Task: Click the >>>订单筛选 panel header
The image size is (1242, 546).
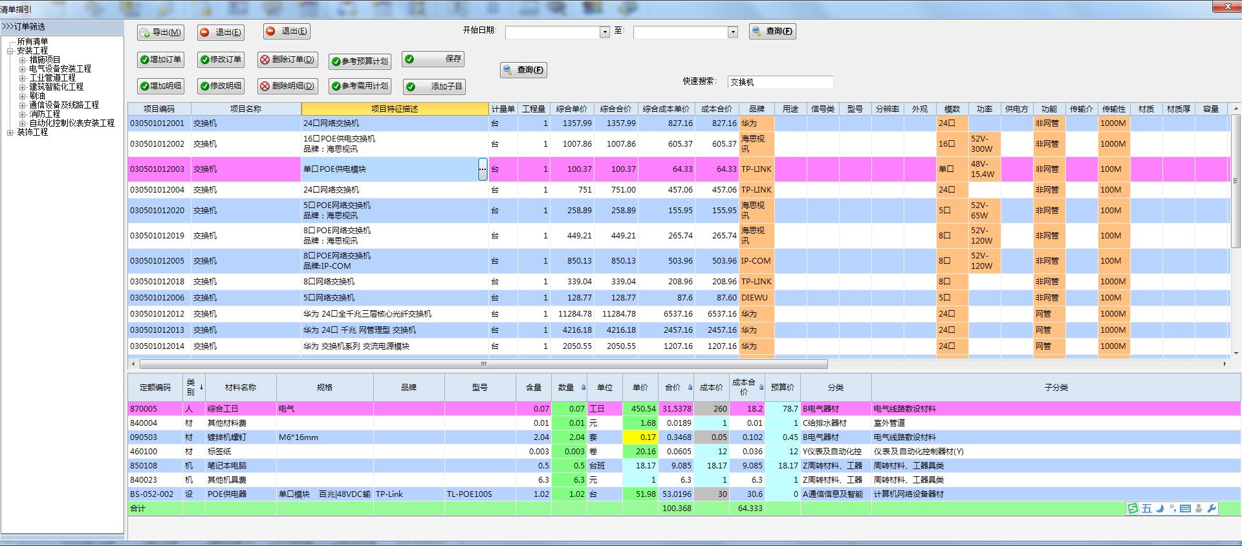Action: (62, 27)
